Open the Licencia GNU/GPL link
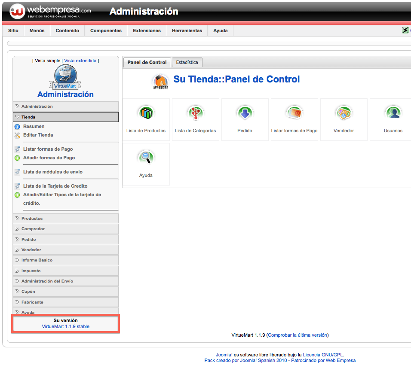Screen dimensions: 411x368 [x=323, y=355]
